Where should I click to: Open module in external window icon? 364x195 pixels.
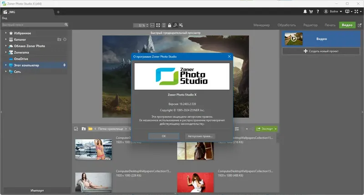click(359, 25)
